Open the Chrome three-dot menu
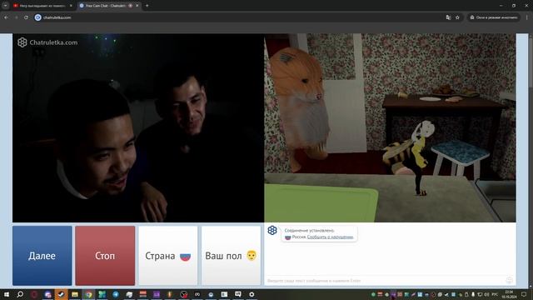The width and height of the screenshot is (533, 300). pyautogui.click(x=527, y=17)
